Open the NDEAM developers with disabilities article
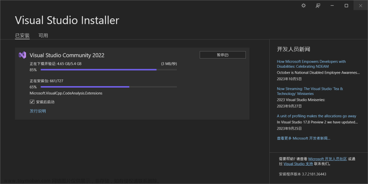 [311, 64]
